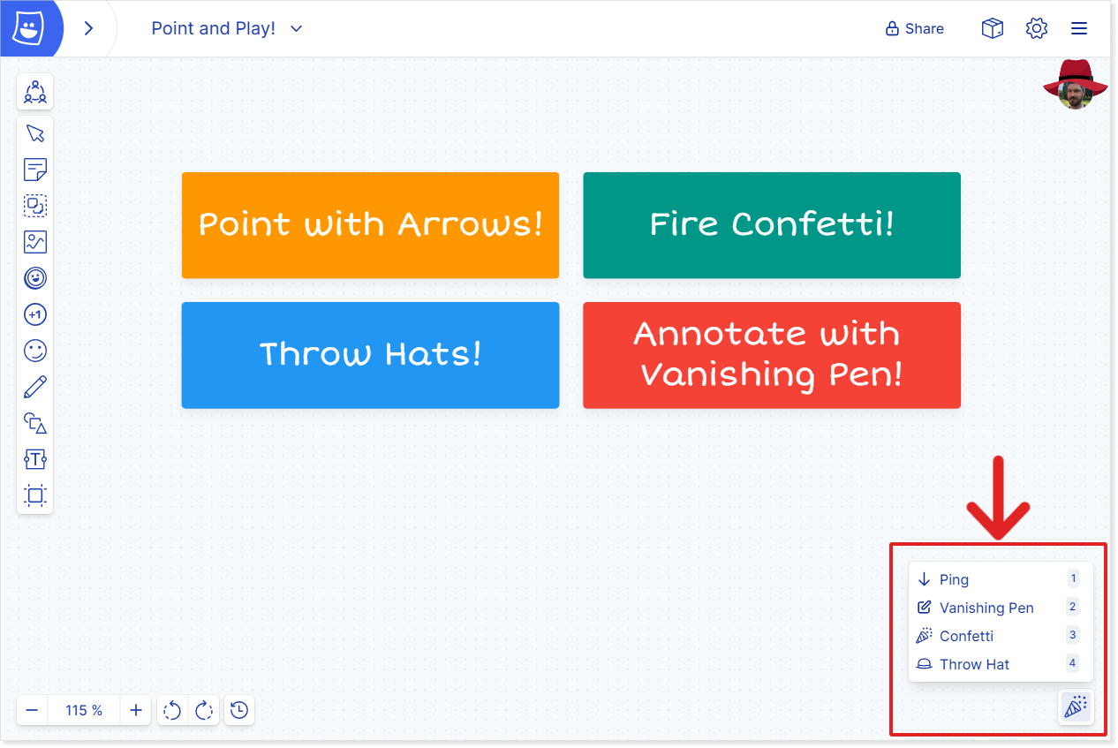1118x748 pixels.
Task: Click the undo arrow icon
Action: coord(172,710)
